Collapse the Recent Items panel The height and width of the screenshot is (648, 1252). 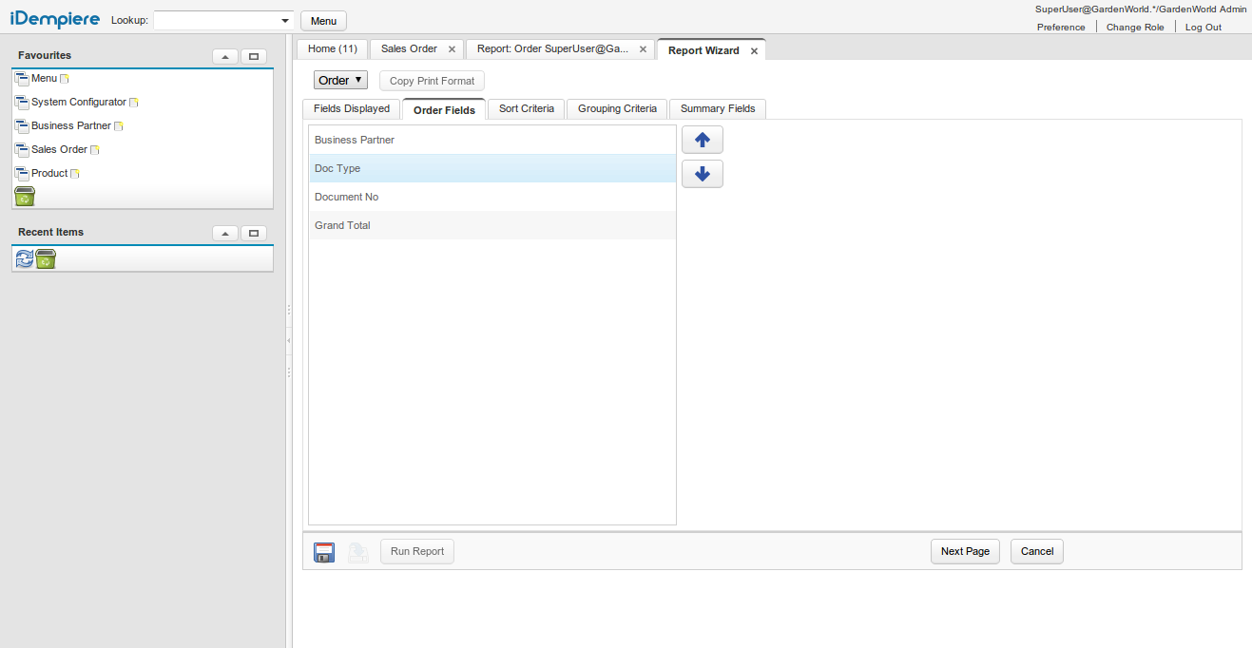click(225, 234)
